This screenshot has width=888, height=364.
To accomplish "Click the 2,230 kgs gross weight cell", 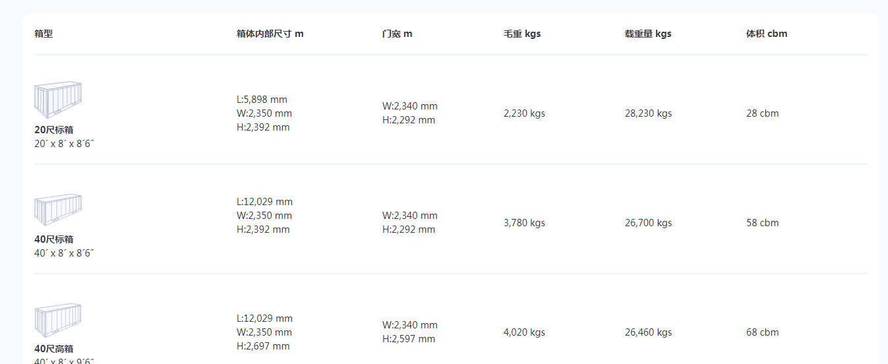I will coord(524,113).
